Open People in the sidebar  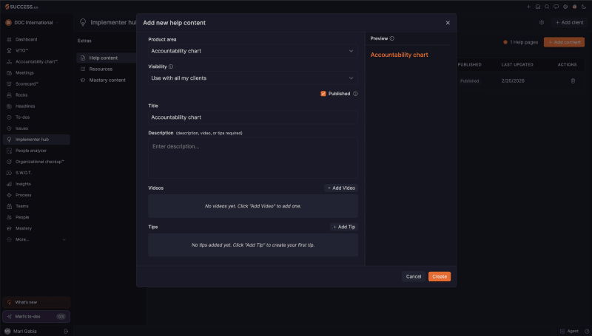tap(36, 217)
